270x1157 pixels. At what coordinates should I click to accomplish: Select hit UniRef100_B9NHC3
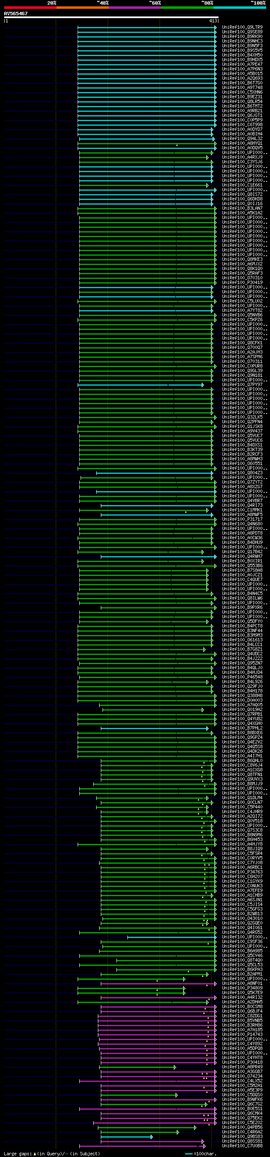click(242, 41)
